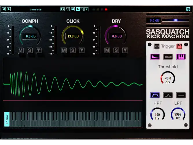This screenshot has width=193, height=145.
Task: Click the Trigger label text
Action: click(x=168, y=46)
